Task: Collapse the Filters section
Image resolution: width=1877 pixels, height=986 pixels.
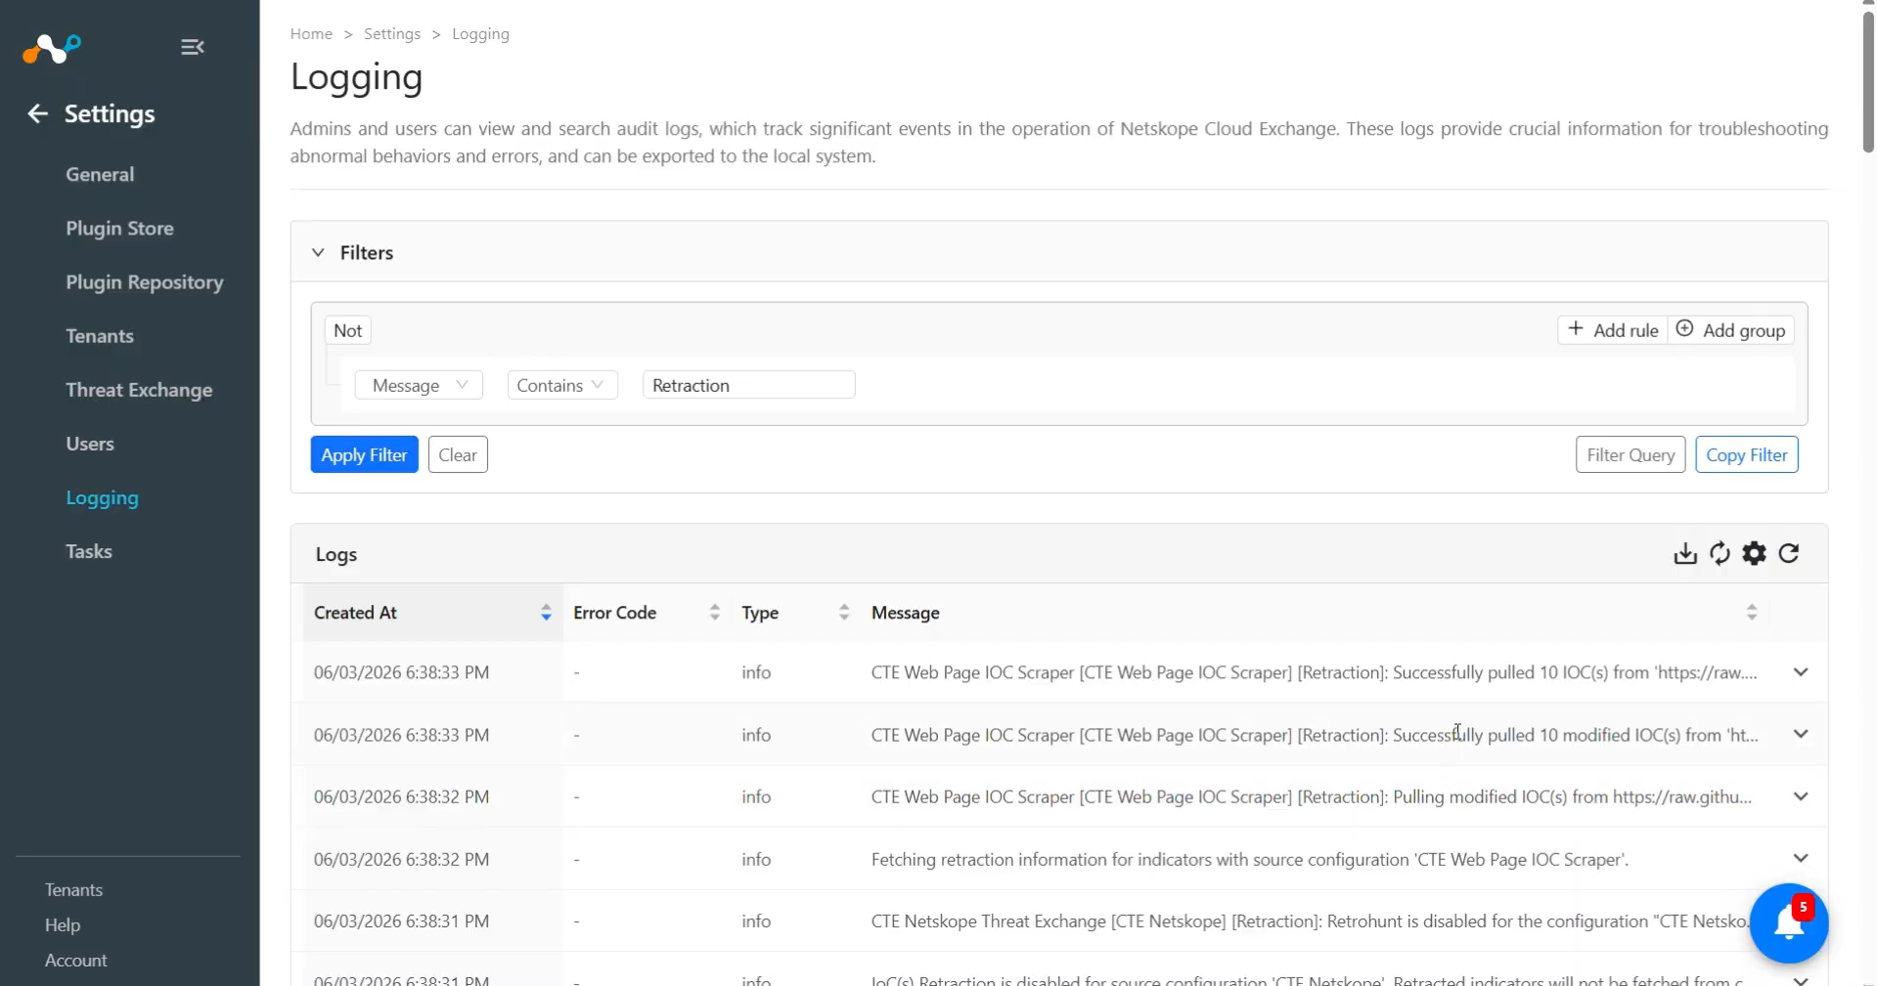Action: click(318, 252)
